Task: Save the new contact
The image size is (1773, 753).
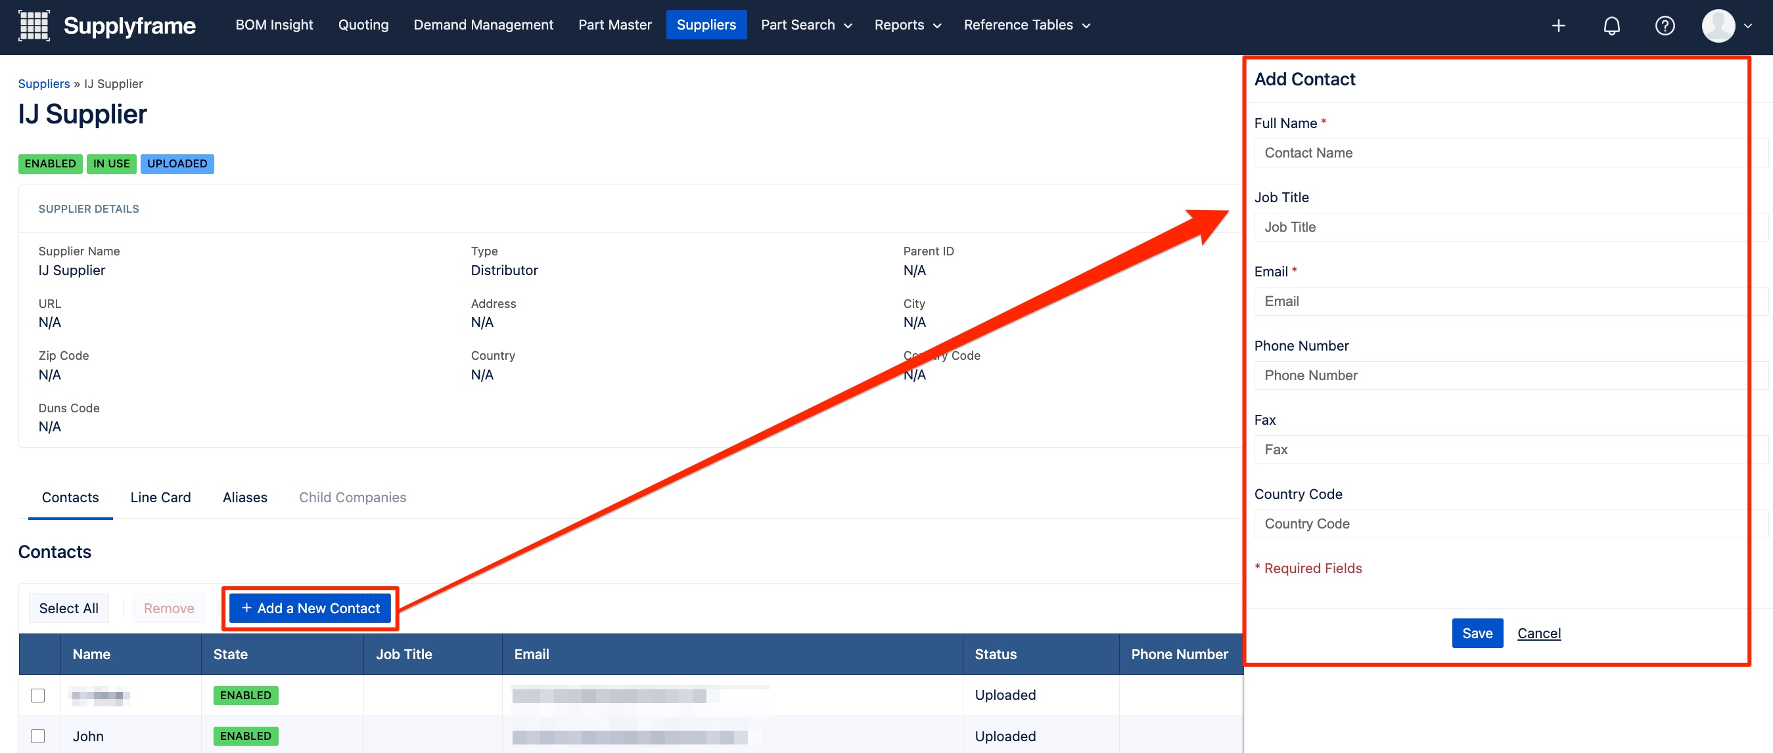Action: pos(1477,633)
